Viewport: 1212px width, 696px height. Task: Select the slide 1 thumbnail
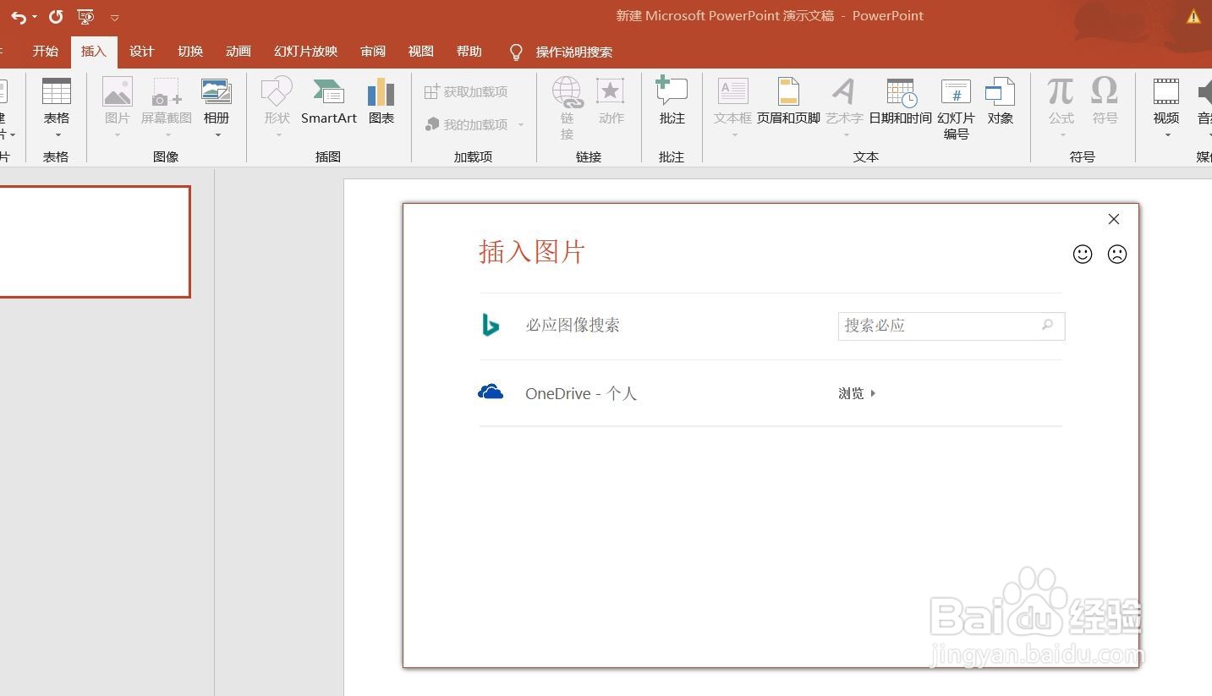click(x=94, y=242)
